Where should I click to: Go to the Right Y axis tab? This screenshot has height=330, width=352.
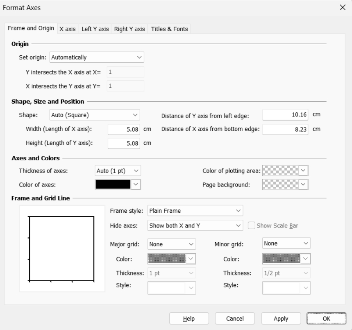(x=129, y=29)
